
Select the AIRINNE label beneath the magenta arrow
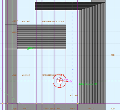(x=74, y=95)
